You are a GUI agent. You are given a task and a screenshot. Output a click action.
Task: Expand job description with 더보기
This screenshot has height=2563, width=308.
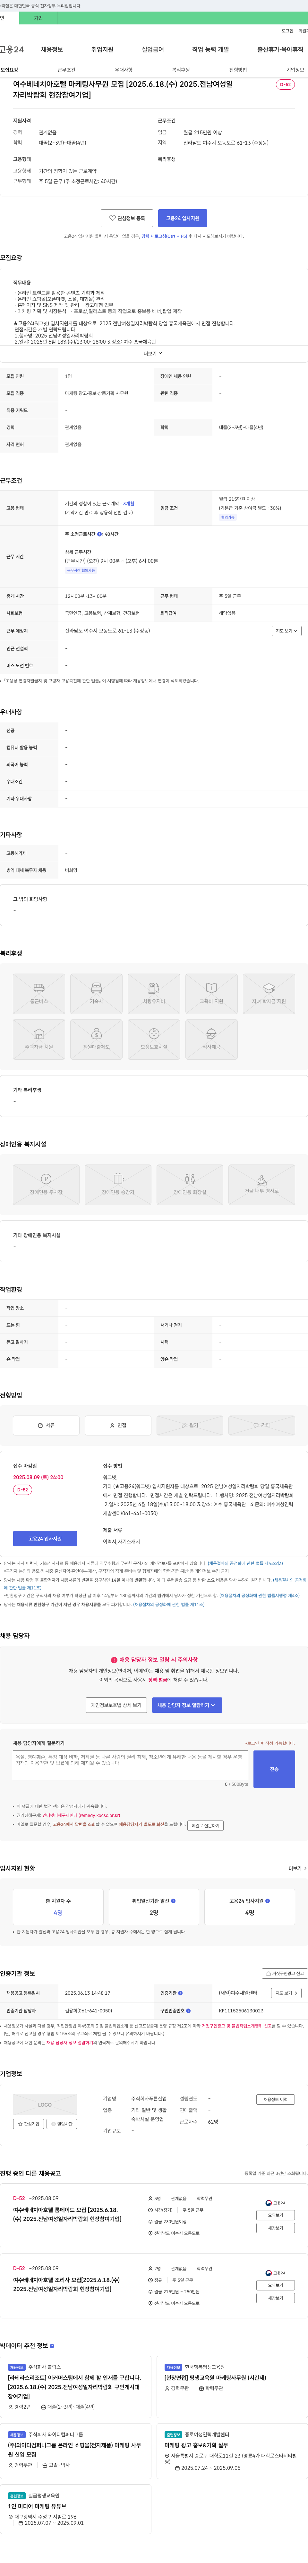(153, 353)
